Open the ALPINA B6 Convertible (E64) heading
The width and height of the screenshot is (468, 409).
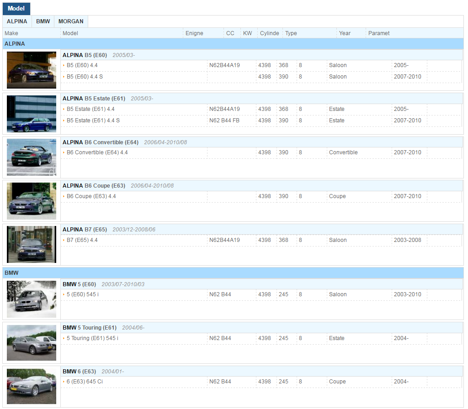tap(100, 142)
